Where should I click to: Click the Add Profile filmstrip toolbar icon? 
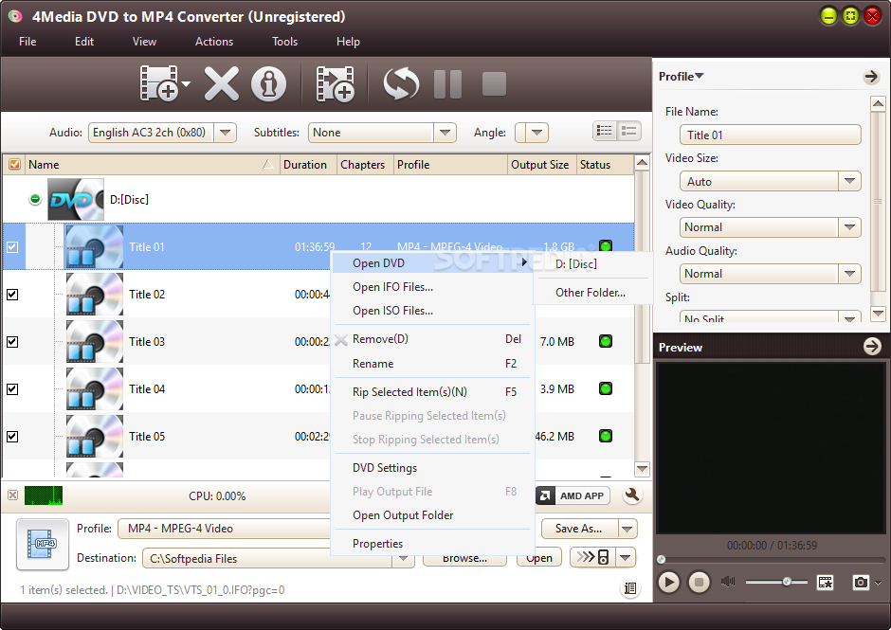coord(336,84)
